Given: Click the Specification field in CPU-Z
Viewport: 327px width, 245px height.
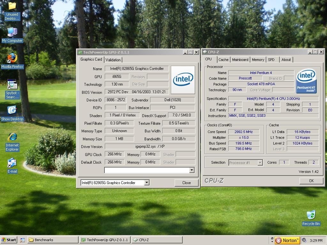Looking at the screenshot, I should (273, 99).
